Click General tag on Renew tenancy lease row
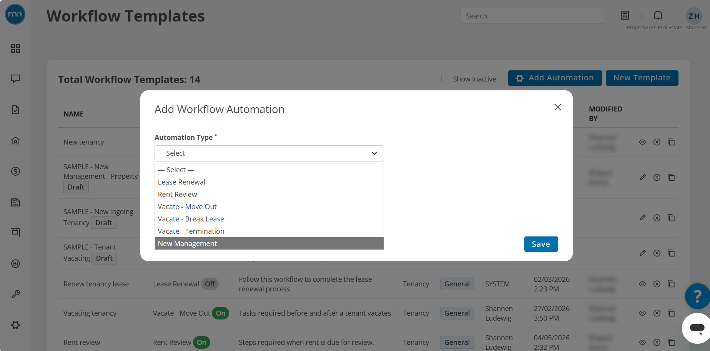The width and height of the screenshot is (710, 351). pos(457,284)
